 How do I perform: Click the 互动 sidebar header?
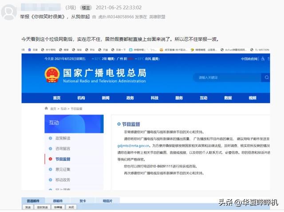pyautogui.click(x=74, y=124)
